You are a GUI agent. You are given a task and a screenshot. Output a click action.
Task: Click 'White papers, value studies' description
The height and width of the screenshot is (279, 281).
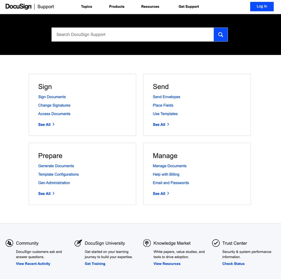pos(179,254)
